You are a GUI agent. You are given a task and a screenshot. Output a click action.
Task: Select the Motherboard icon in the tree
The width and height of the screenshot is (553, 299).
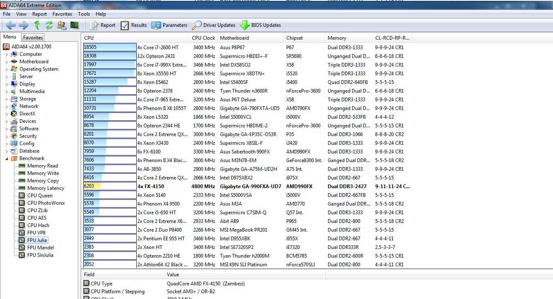[x=14, y=62]
